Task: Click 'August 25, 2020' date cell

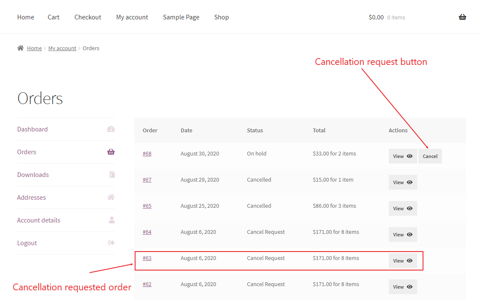Action: coord(200,206)
